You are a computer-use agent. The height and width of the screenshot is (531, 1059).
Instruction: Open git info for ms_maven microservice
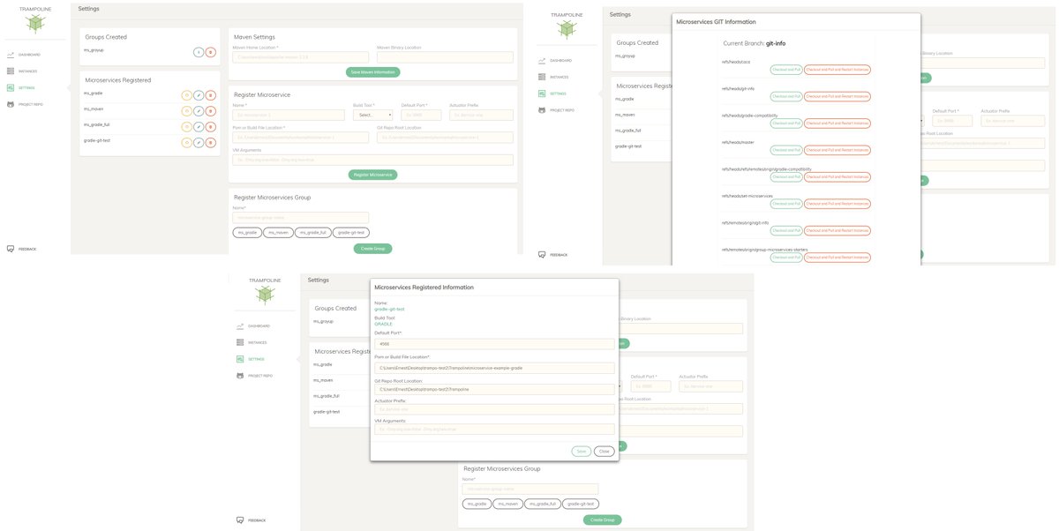[x=186, y=110]
